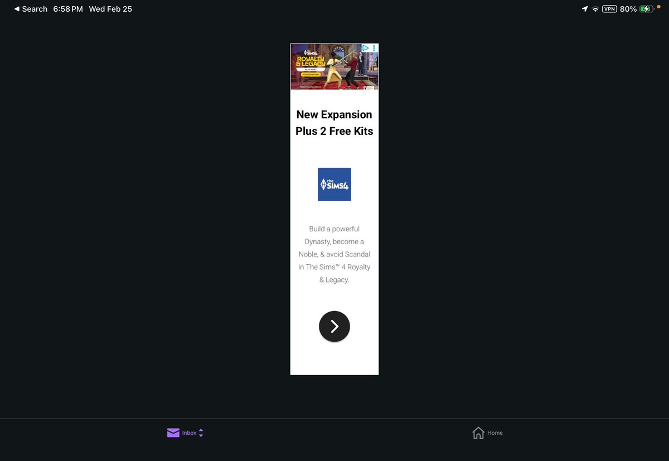The image size is (669, 461).
Task: Tap the 'New Expansion Plus 2 Free Kits' headline
Action: [x=334, y=123]
